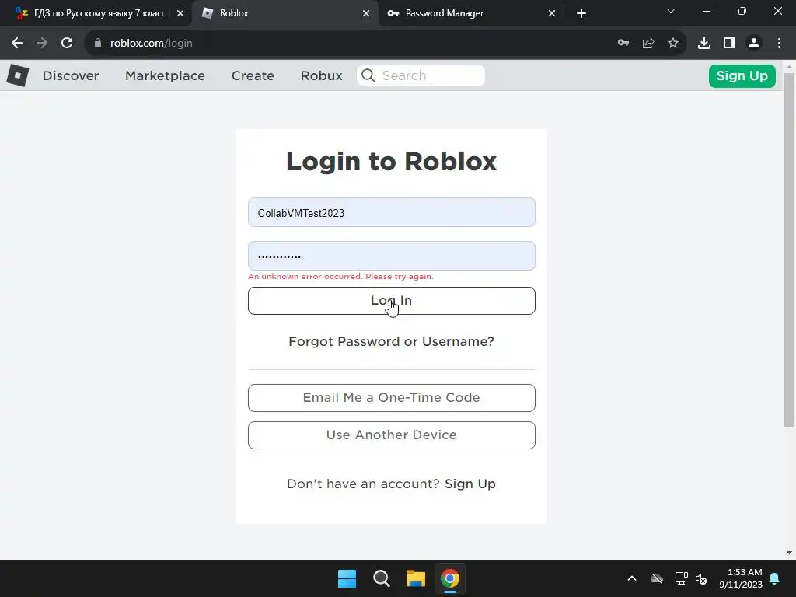
Task: Click the search magnifier icon in Roblox
Action: [x=368, y=75]
